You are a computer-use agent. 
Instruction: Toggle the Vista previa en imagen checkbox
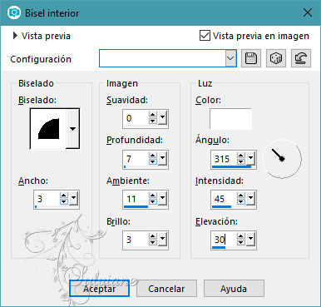pyautogui.click(x=205, y=36)
